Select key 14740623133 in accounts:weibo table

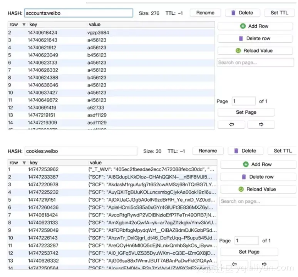[42, 63]
